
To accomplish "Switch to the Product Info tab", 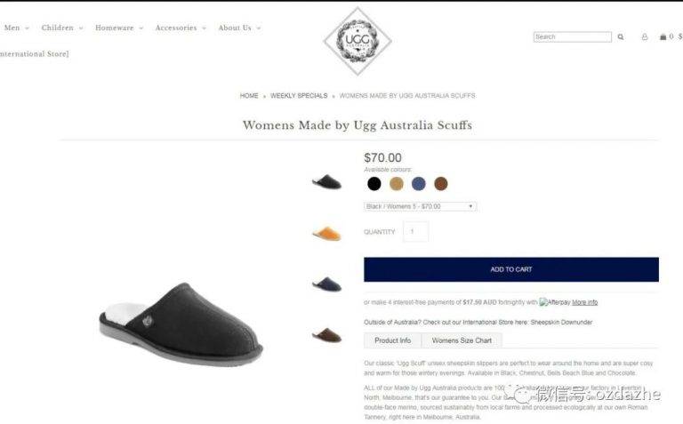I will coord(393,340).
